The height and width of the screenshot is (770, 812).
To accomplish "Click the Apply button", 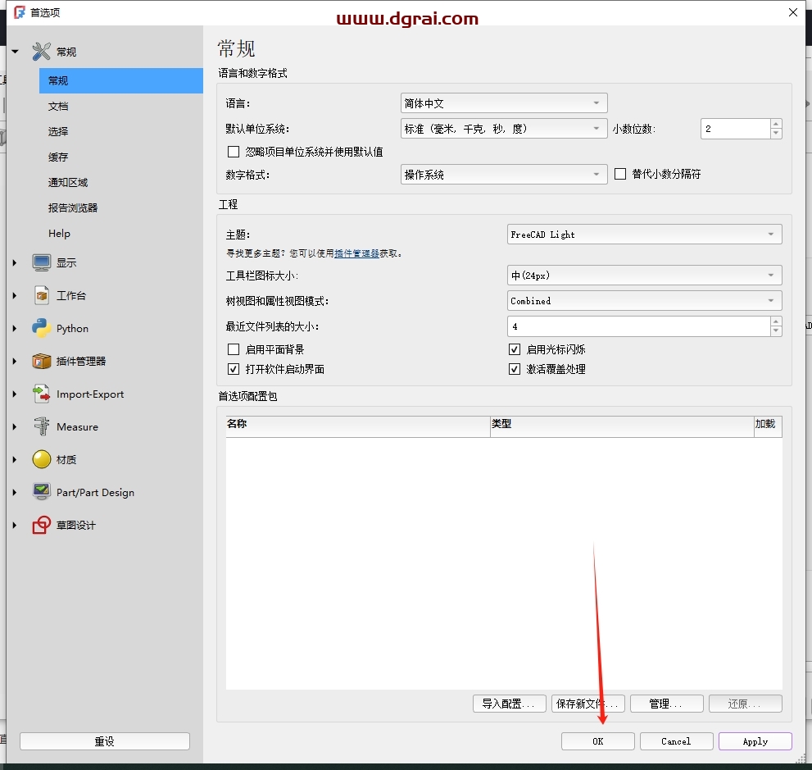I will (755, 741).
